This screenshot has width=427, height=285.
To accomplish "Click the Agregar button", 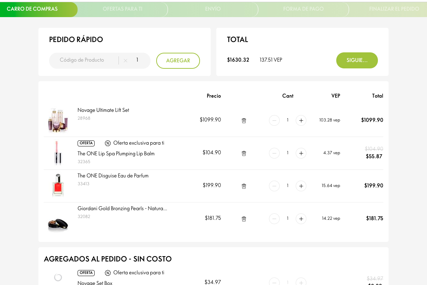I will click(178, 61).
